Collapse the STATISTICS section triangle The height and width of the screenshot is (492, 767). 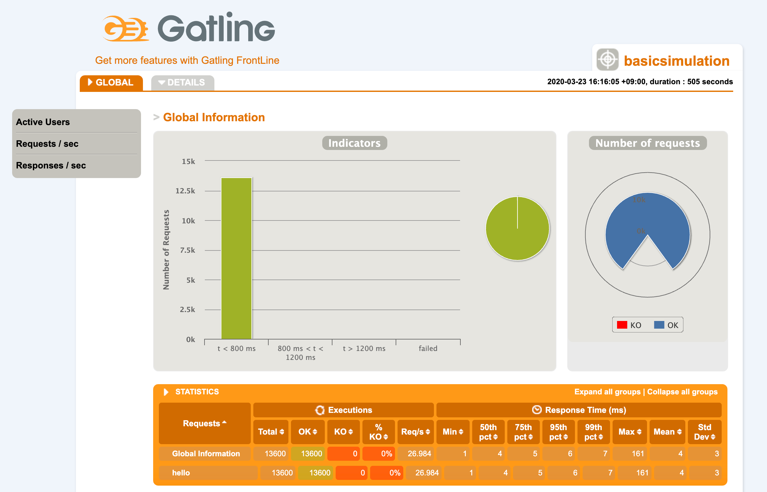pyautogui.click(x=166, y=392)
